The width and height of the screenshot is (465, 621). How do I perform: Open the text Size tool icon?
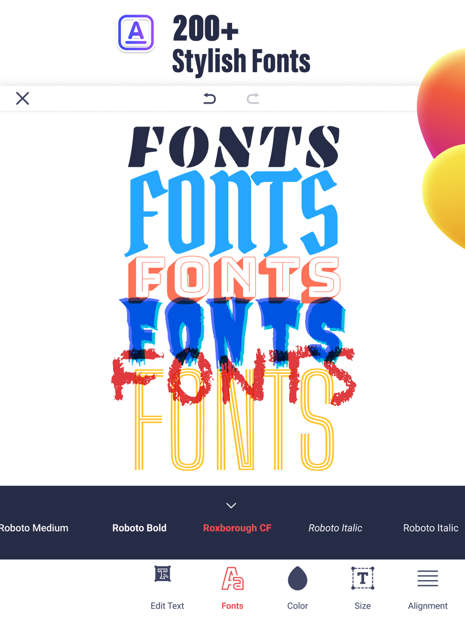[363, 578]
